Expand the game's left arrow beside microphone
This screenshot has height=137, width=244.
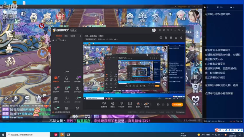[6, 99]
